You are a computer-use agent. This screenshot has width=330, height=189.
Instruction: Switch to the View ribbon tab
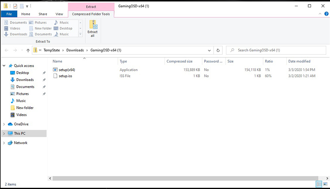59,14
